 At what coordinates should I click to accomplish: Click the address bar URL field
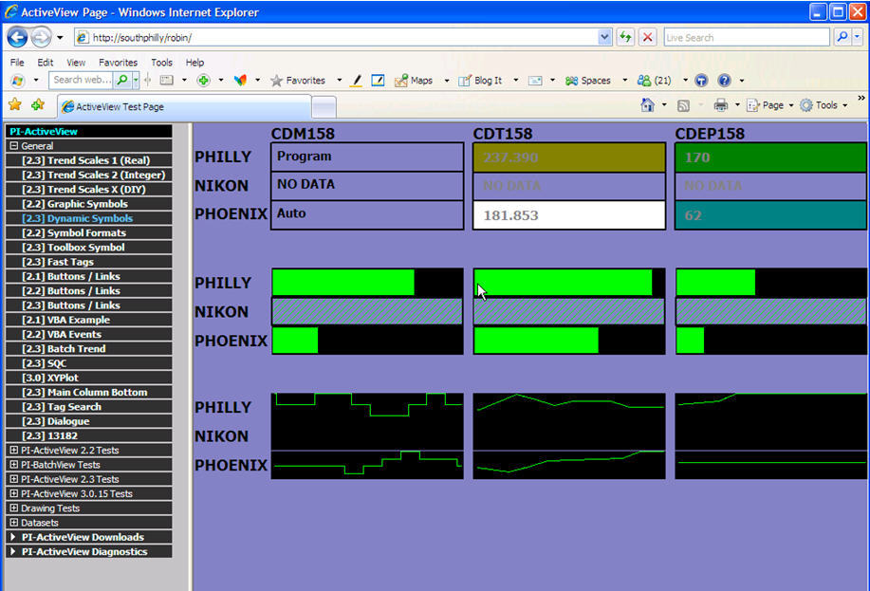[336, 37]
